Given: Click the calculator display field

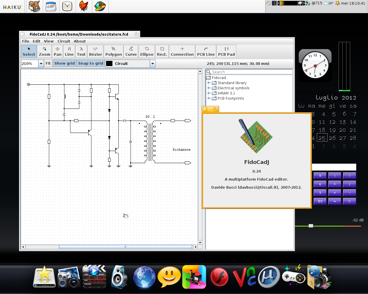Looking at the screenshot, I should point(334,167).
